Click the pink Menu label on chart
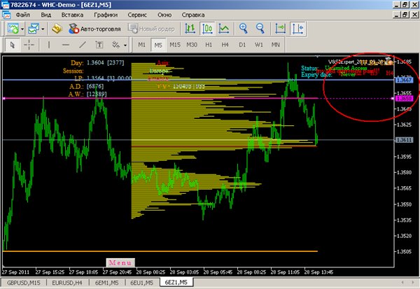 coord(115,262)
